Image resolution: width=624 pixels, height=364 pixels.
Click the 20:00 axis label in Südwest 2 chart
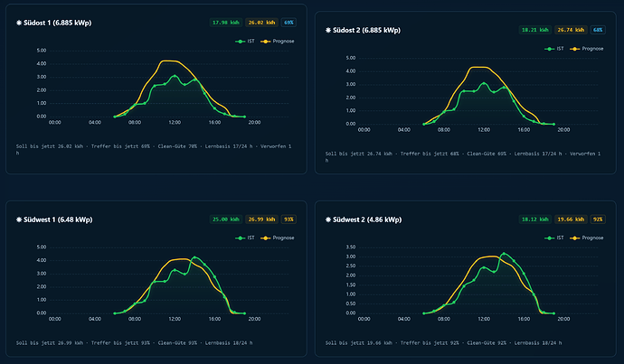[563, 319]
